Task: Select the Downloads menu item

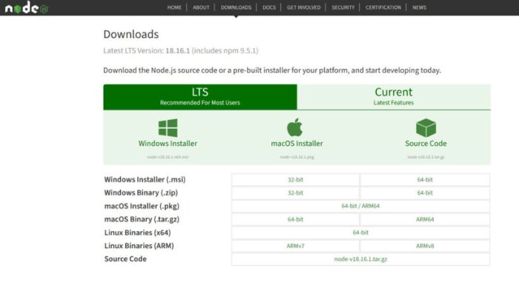Action: coord(236,7)
